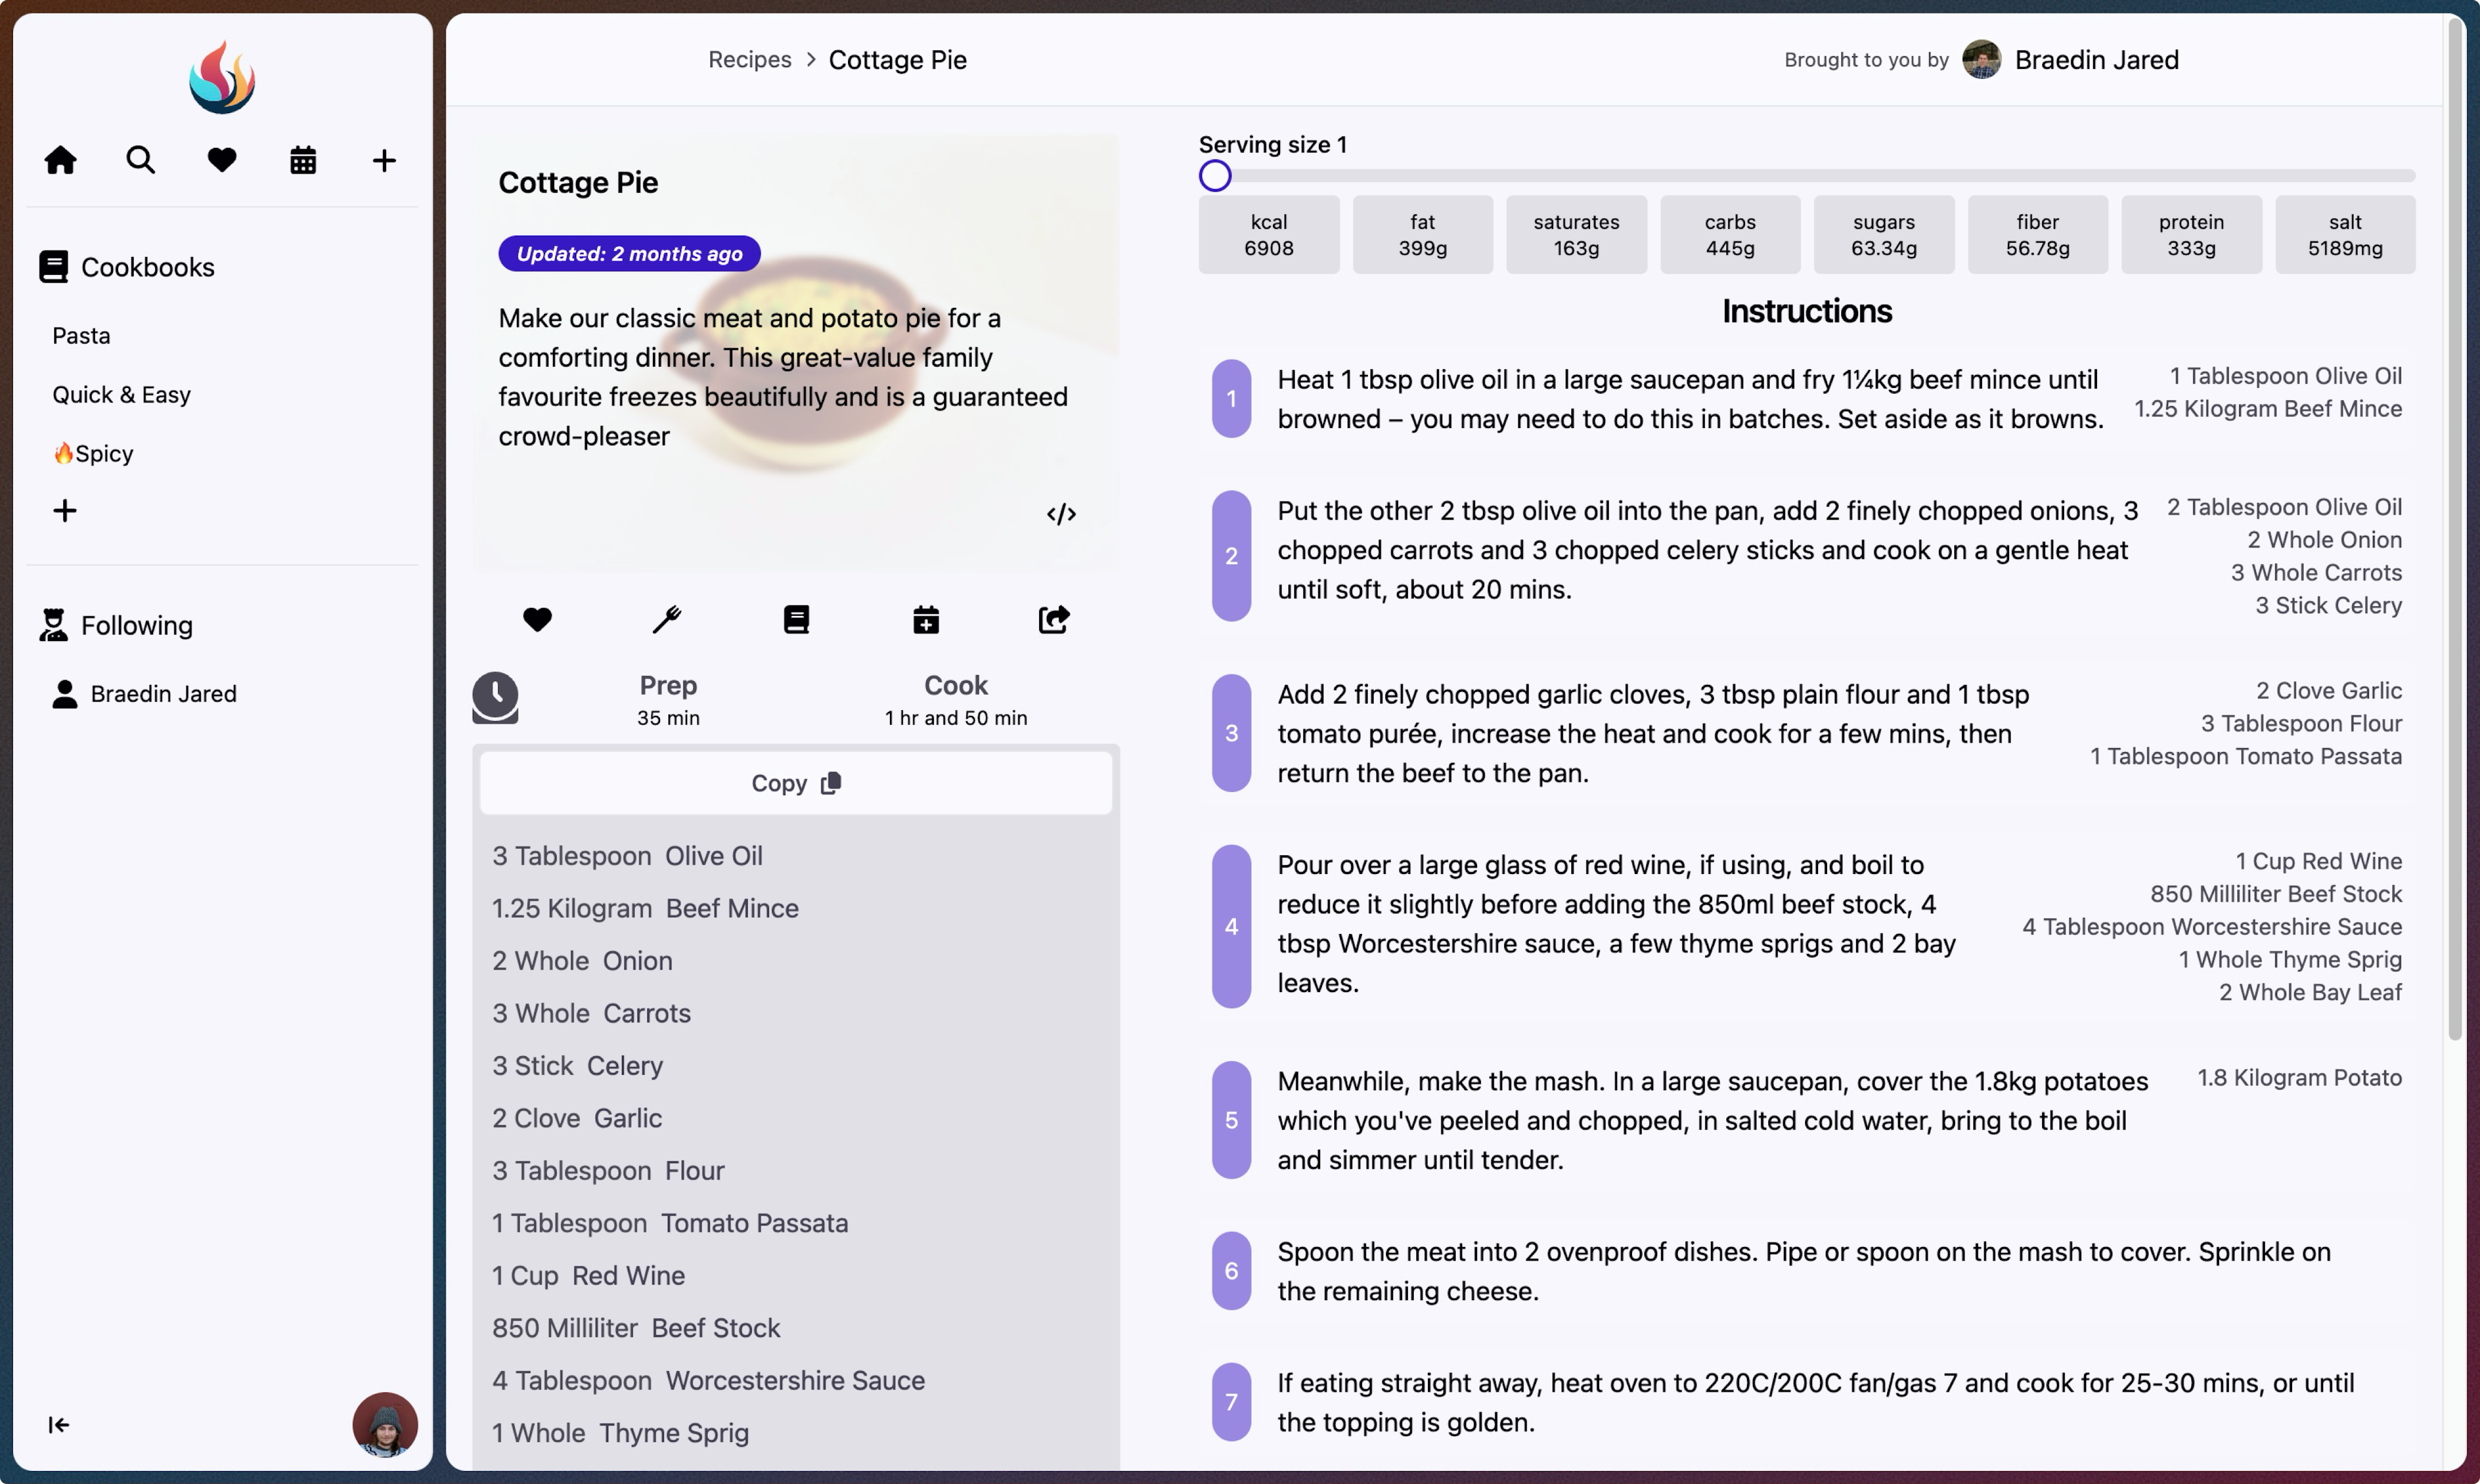
Task: Click the fat 399g nutrition tile
Action: click(x=1423, y=234)
